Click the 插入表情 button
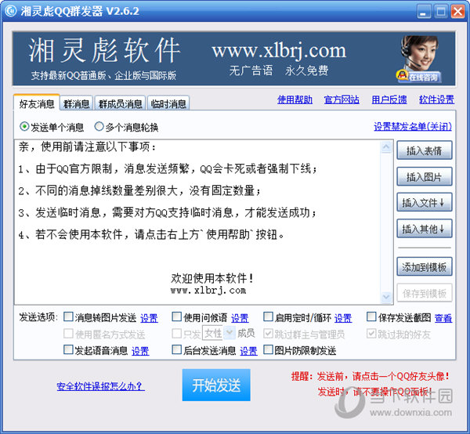Screen dimensions: 470x434 point(425,150)
